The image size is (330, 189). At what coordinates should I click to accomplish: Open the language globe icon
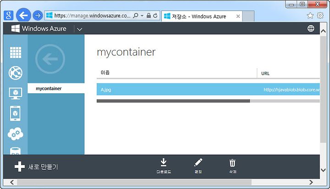point(311,28)
